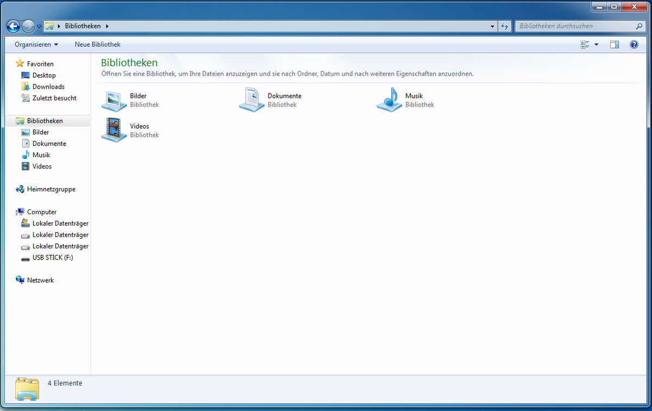Image resolution: width=652 pixels, height=411 pixels.
Task: Click the Videos library name label
Action: [139, 127]
